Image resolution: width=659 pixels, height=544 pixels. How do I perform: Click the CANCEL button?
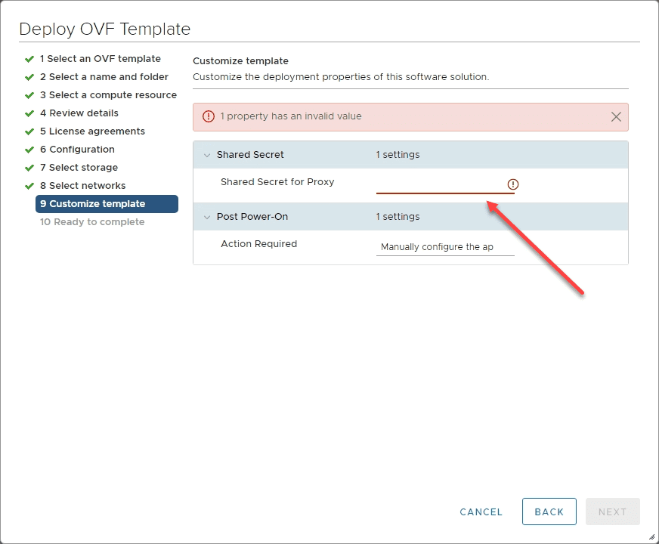[481, 512]
